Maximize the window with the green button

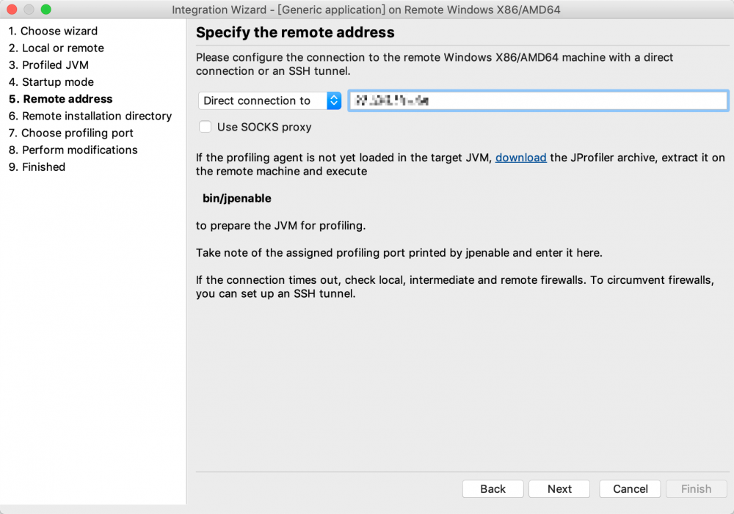46,10
